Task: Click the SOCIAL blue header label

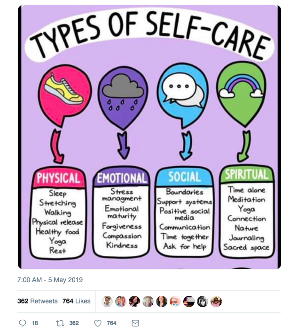Action: (185, 177)
